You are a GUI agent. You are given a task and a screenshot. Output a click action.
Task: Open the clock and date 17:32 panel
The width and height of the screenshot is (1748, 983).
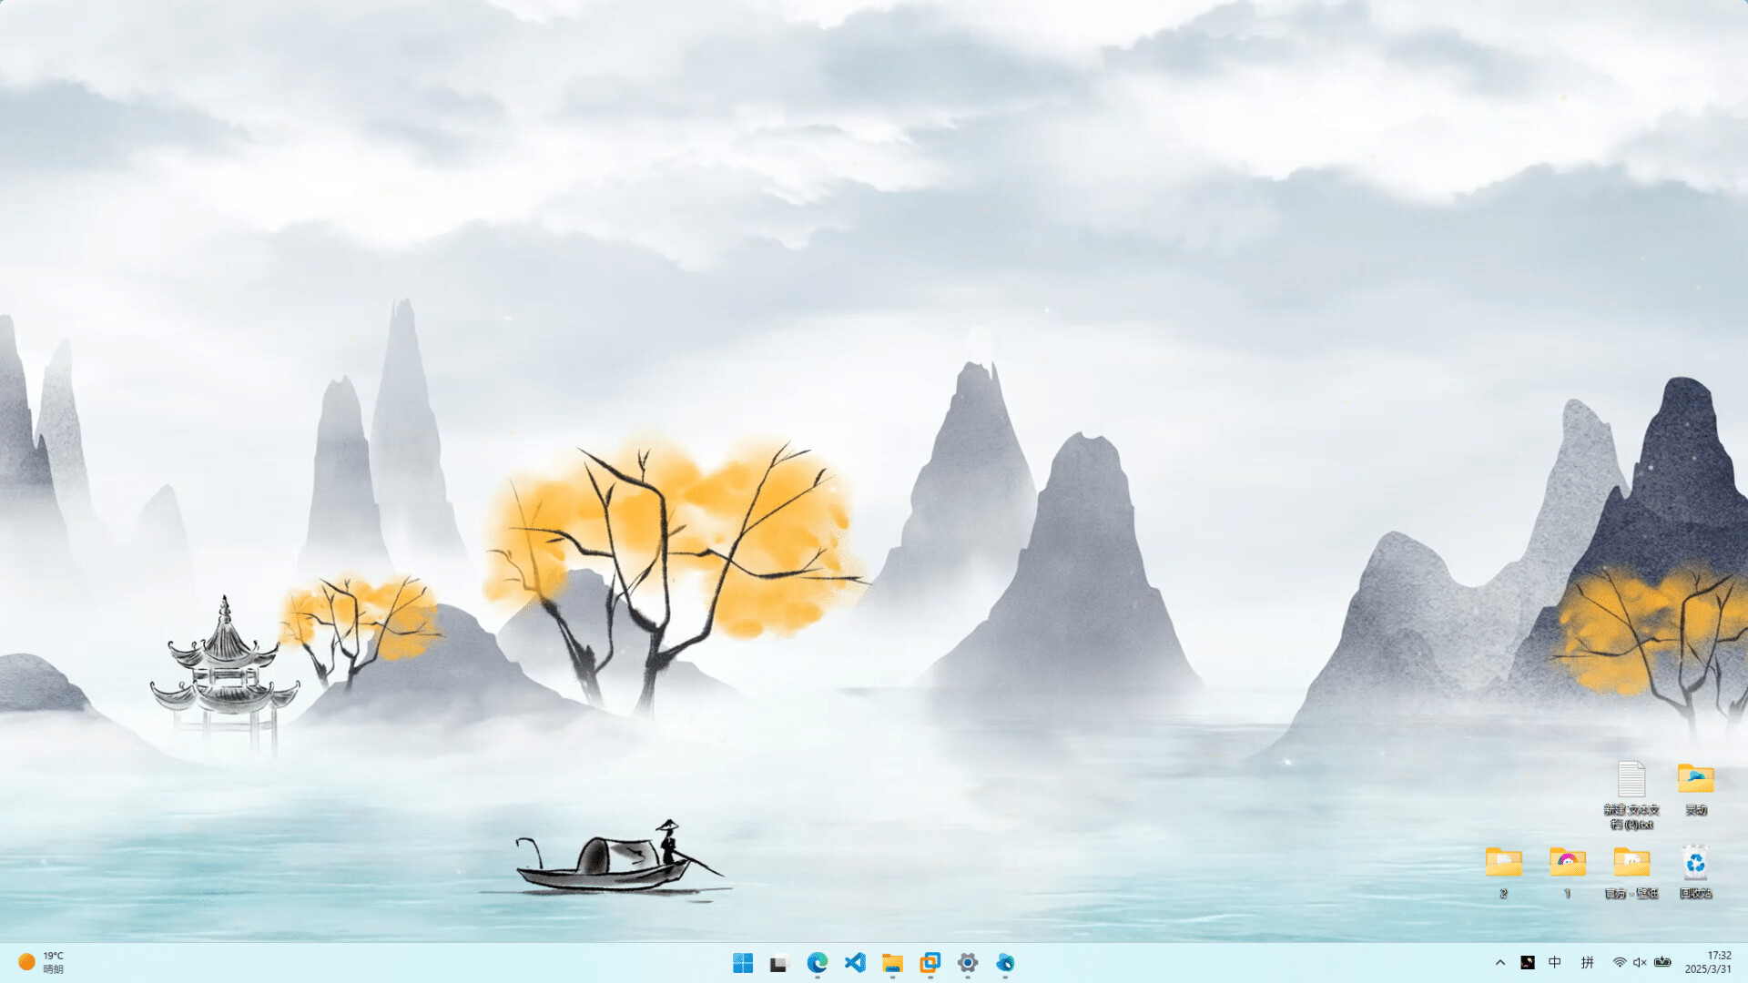(x=1707, y=963)
